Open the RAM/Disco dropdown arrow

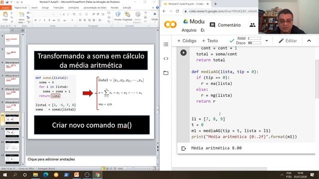pos(267,41)
